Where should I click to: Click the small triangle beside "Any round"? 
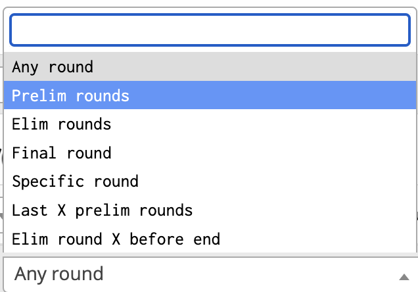(403, 276)
